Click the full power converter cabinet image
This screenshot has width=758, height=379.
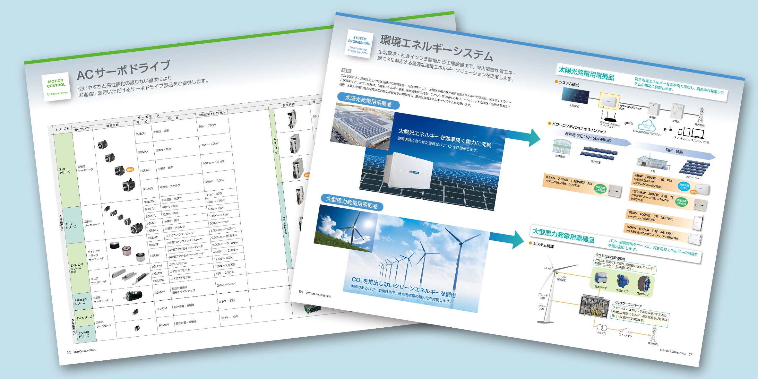(x=594, y=306)
